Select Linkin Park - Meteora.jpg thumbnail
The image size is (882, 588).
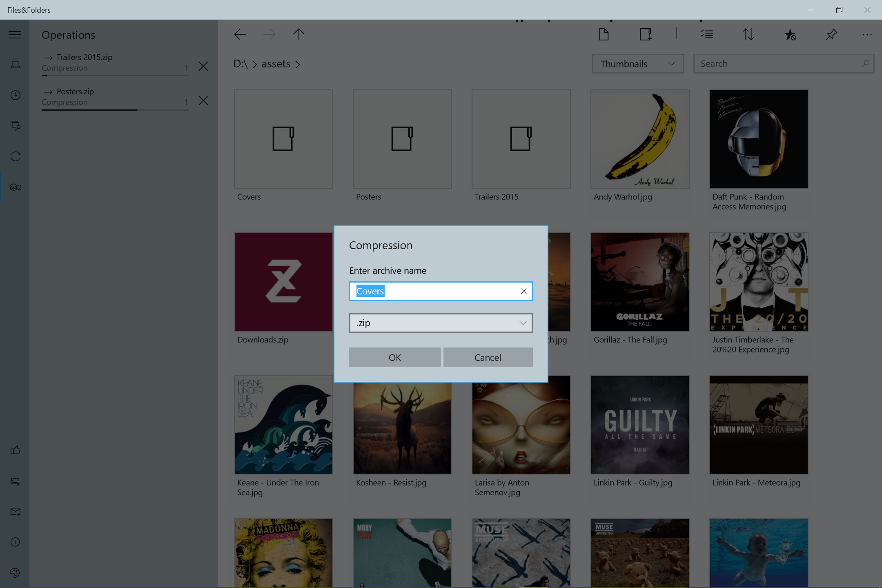(x=759, y=425)
